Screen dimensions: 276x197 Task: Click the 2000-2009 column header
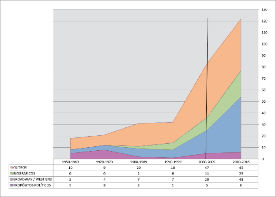click(x=207, y=162)
